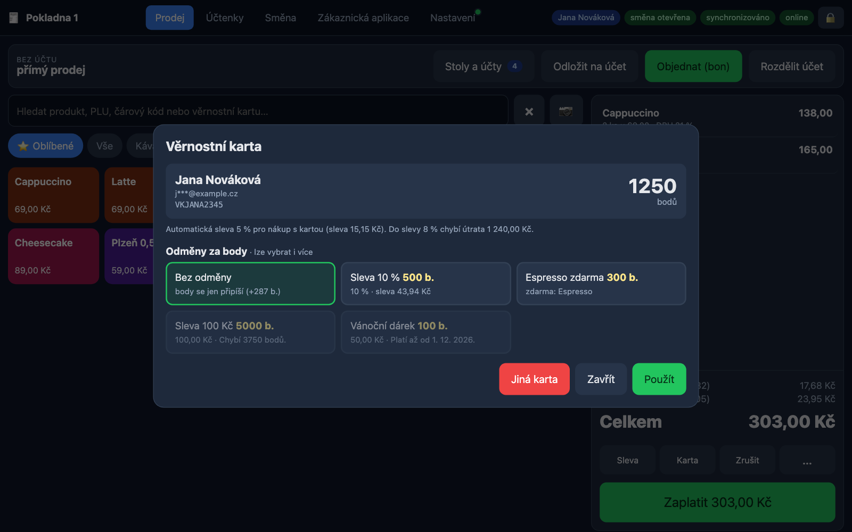Switch to the Účtenky tab
Screen dimensions: 852x532
click(x=225, y=18)
